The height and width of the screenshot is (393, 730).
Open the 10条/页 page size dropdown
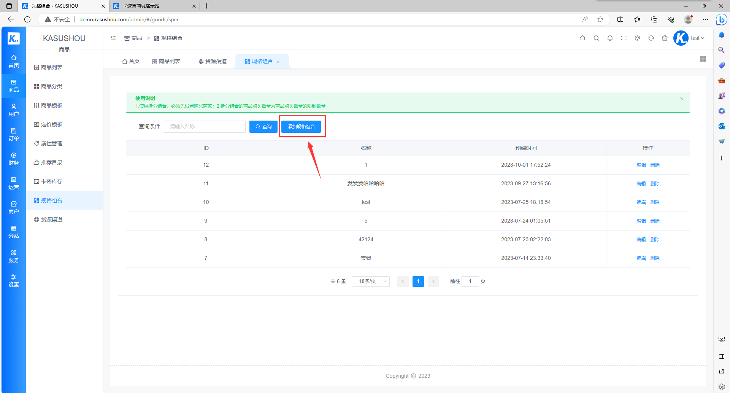371,281
